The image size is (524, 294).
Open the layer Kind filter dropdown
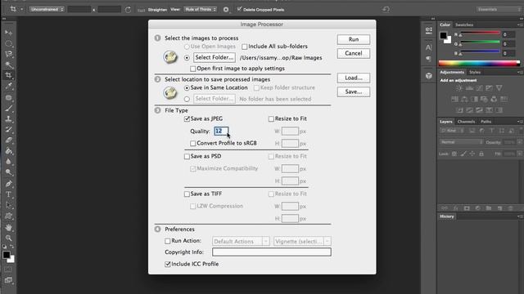tap(452, 131)
